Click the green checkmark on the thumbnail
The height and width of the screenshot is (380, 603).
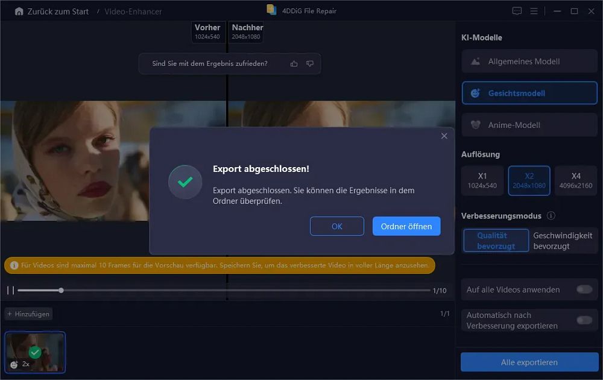click(35, 352)
